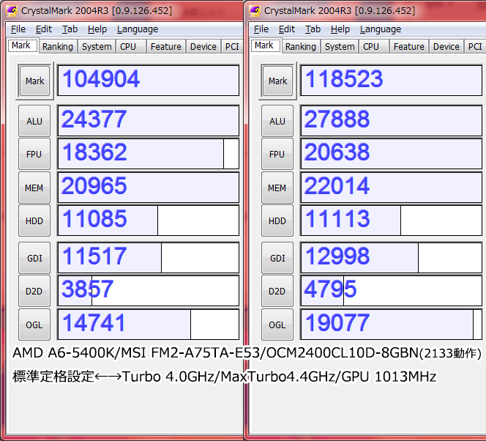Screen dimensions: 486x441
Task: Click MEM score 20965
Action: click(x=149, y=188)
